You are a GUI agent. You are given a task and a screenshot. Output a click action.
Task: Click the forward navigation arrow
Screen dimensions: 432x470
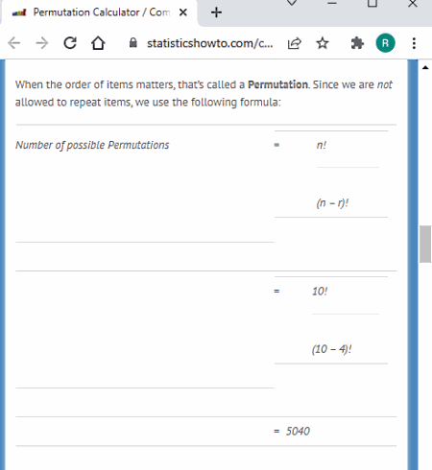[x=42, y=43]
